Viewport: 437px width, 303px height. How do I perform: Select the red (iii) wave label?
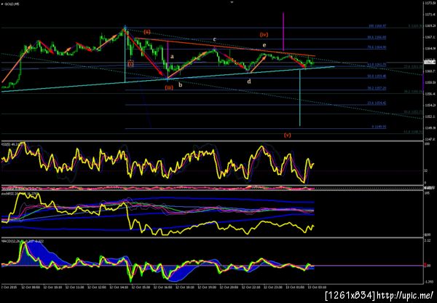[169, 87]
